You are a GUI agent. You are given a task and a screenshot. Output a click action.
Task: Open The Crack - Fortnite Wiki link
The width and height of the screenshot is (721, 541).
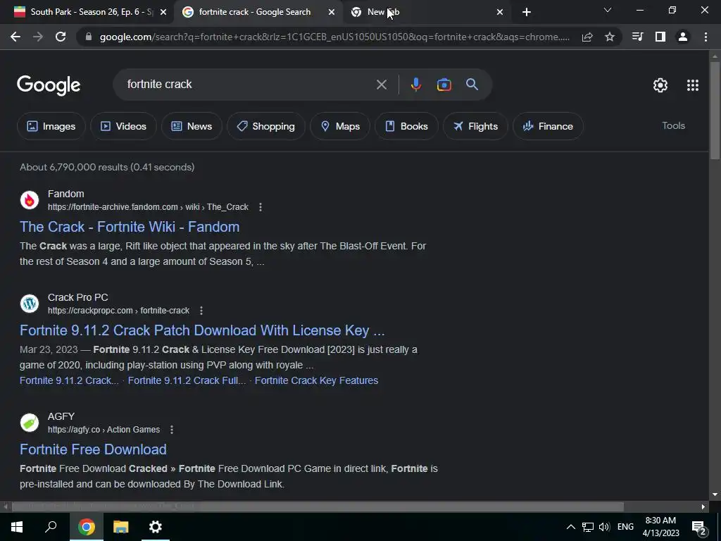pos(130,227)
